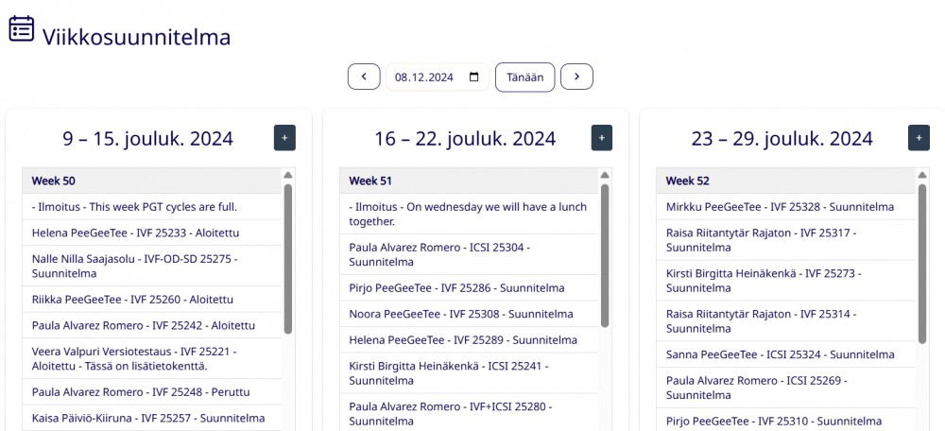Add entry to week 16 – 22. jouluk.
The width and height of the screenshot is (945, 431).
(602, 137)
